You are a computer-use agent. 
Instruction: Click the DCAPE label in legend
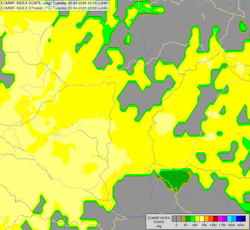(x=159, y=222)
